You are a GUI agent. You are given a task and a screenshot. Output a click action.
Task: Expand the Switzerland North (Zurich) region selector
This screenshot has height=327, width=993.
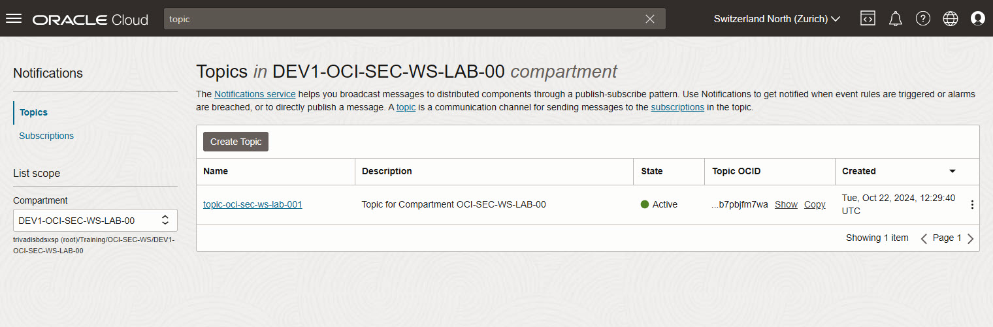[x=777, y=19]
